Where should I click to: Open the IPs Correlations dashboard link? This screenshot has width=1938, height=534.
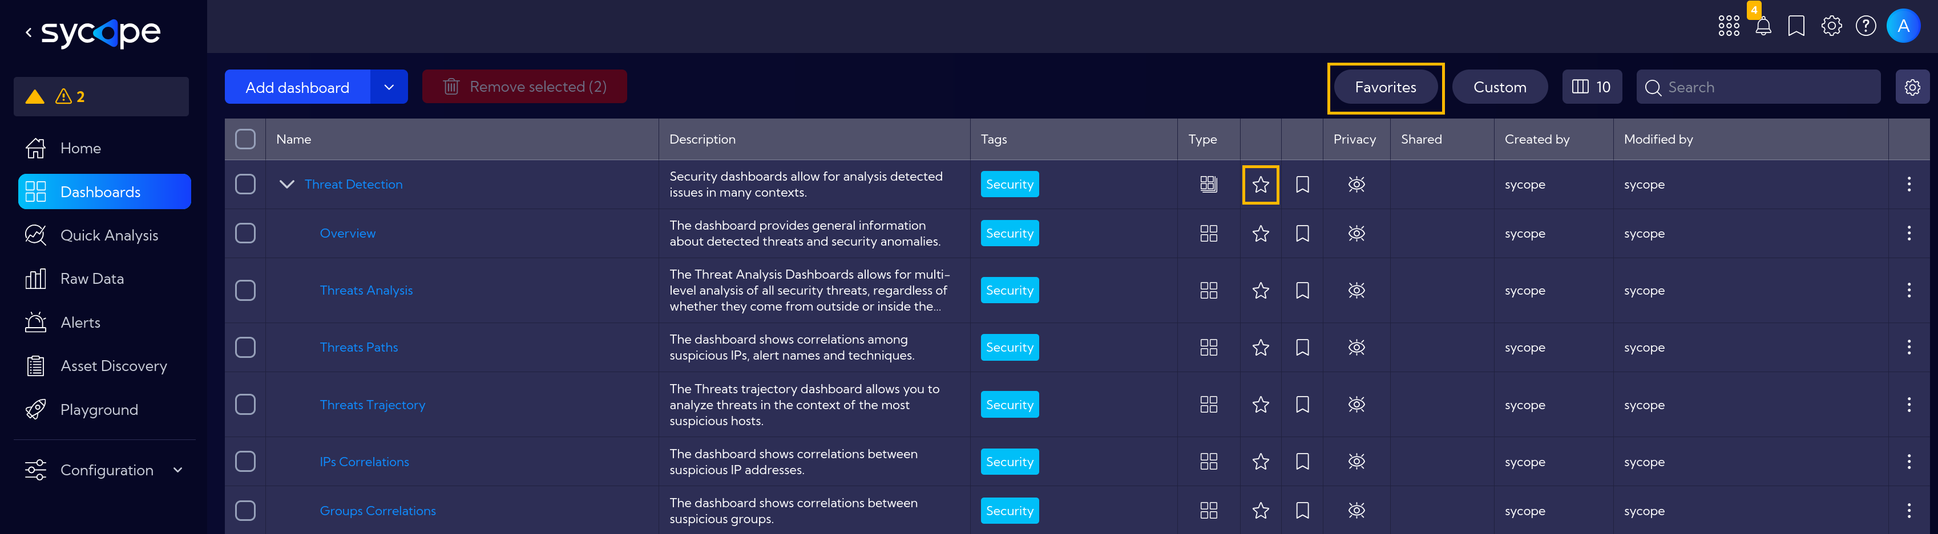click(x=364, y=462)
